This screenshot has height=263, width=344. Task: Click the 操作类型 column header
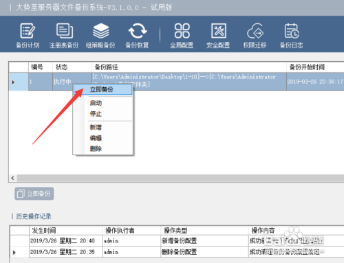204,231
